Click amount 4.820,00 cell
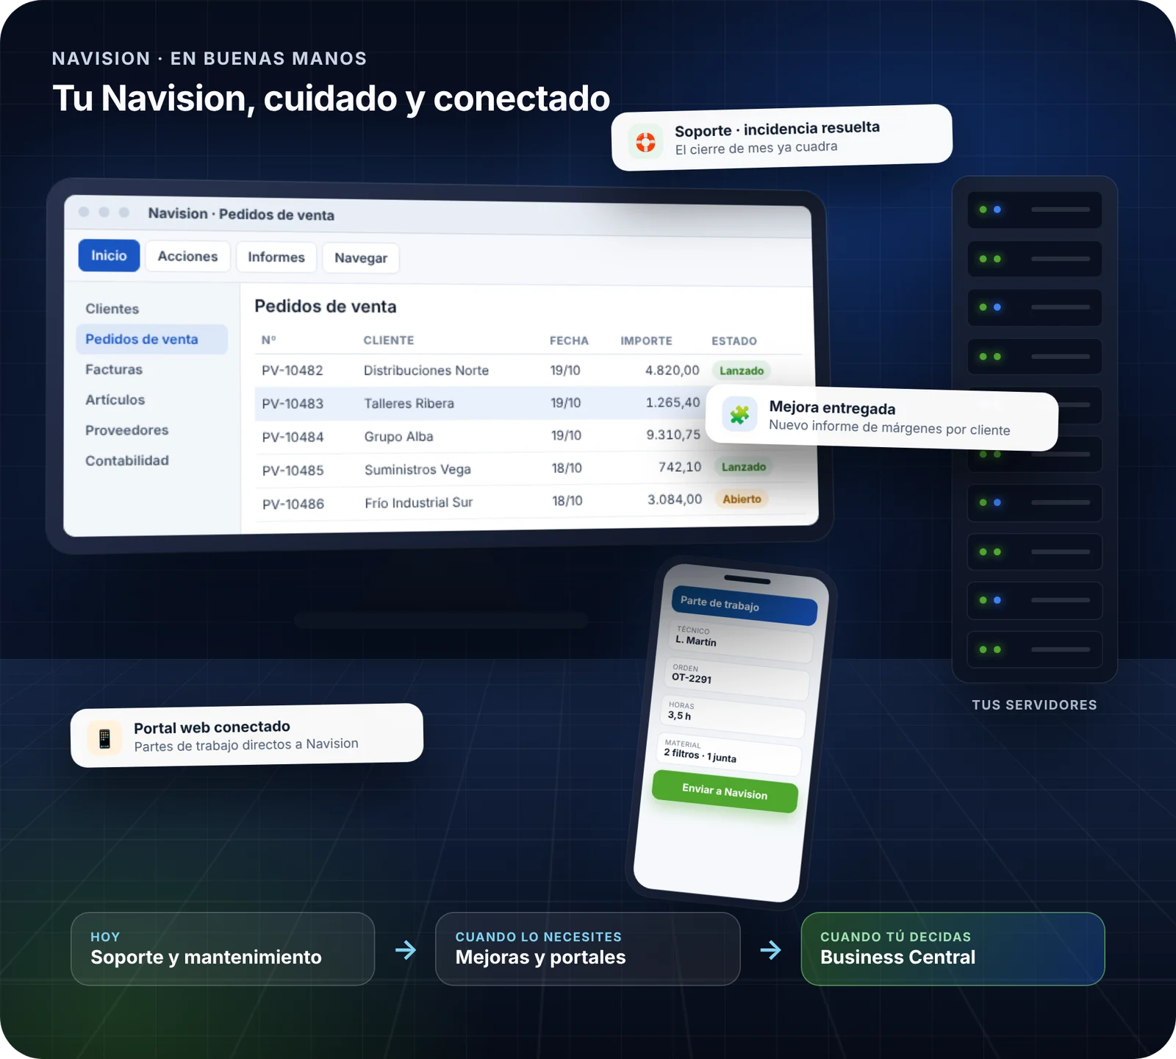The width and height of the screenshot is (1176, 1059). (672, 370)
